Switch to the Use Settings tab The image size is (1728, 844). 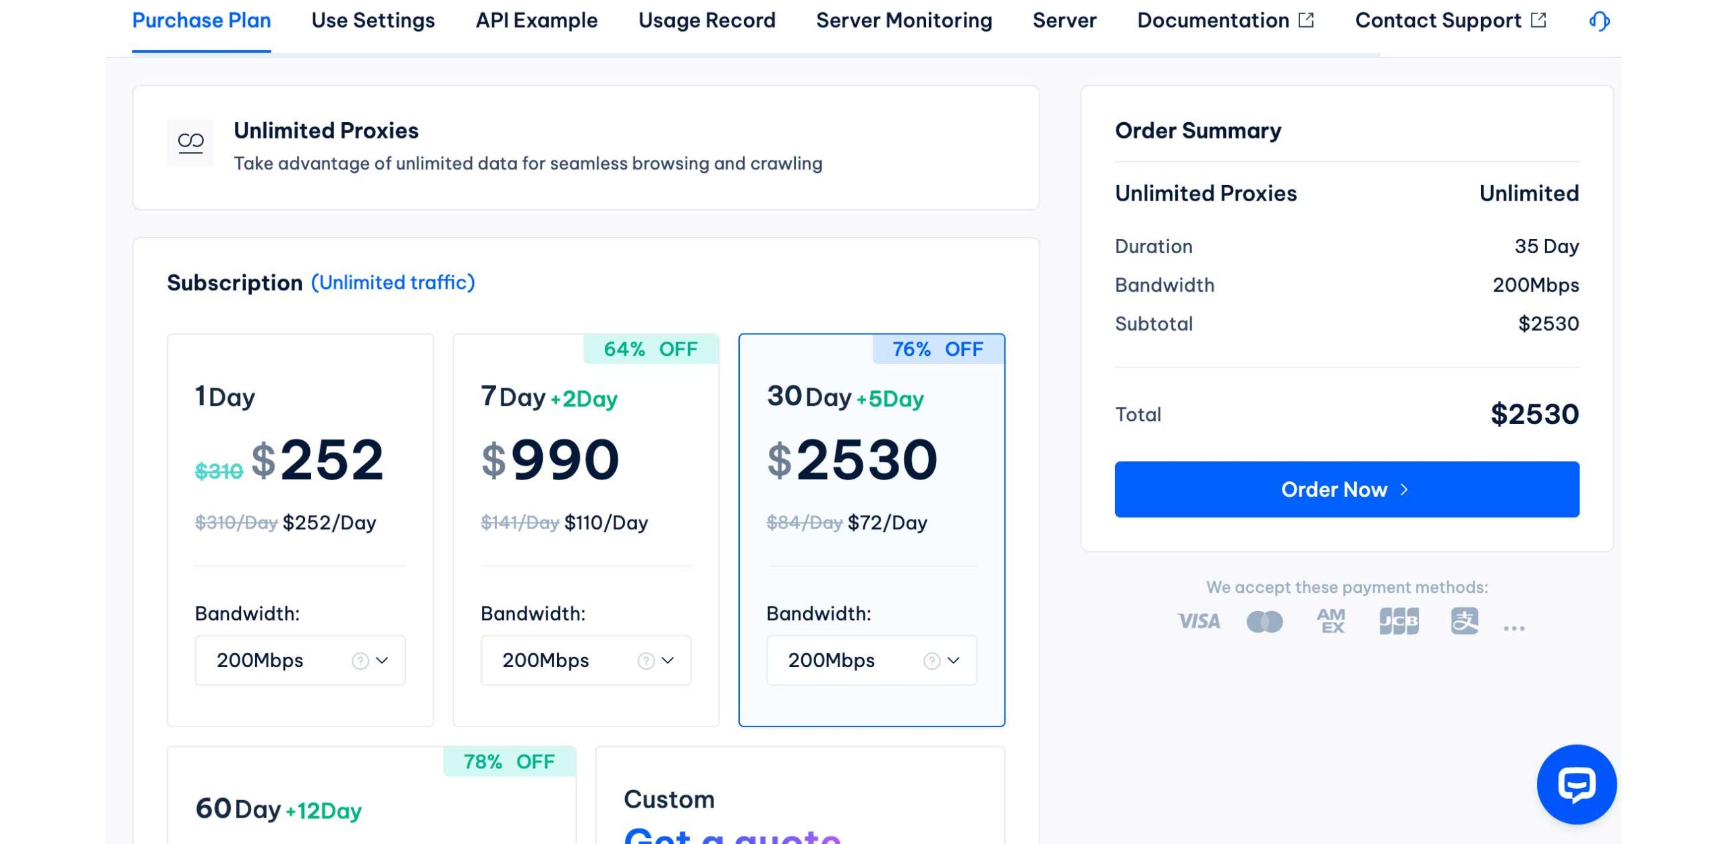point(373,21)
